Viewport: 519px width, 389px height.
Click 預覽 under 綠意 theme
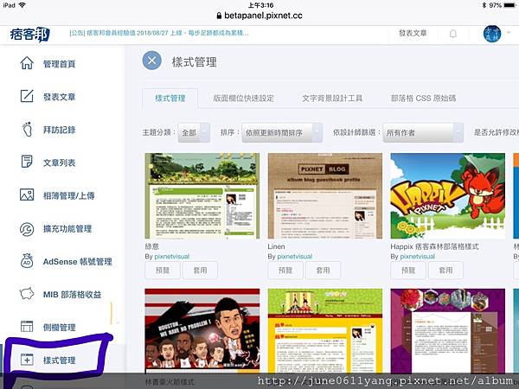(x=163, y=271)
